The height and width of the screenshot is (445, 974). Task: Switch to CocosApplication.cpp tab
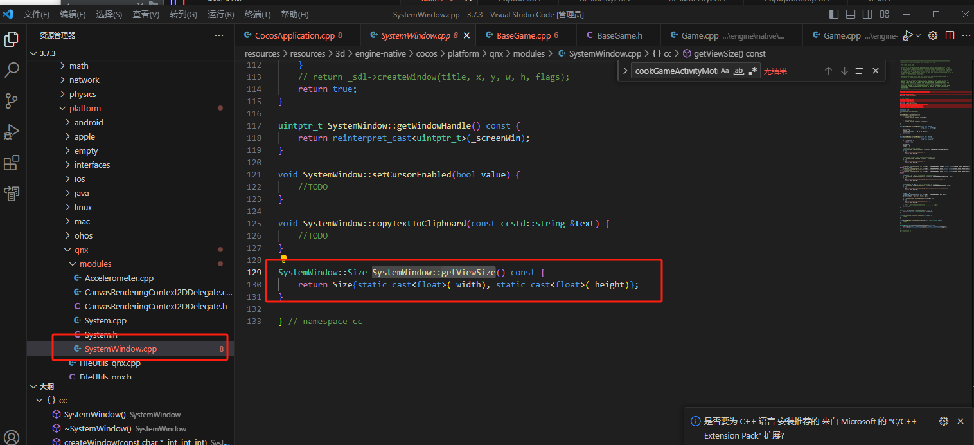point(298,35)
